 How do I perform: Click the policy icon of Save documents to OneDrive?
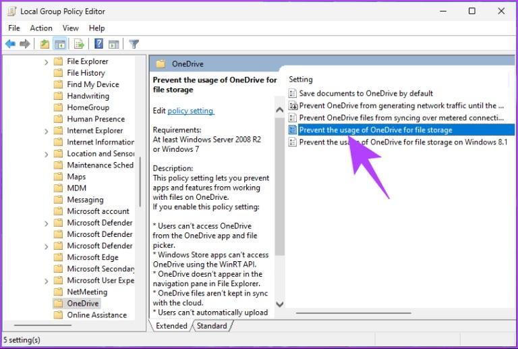click(x=292, y=93)
